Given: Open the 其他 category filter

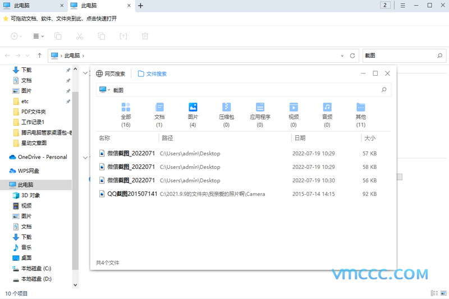Looking at the screenshot, I should coord(360,107).
